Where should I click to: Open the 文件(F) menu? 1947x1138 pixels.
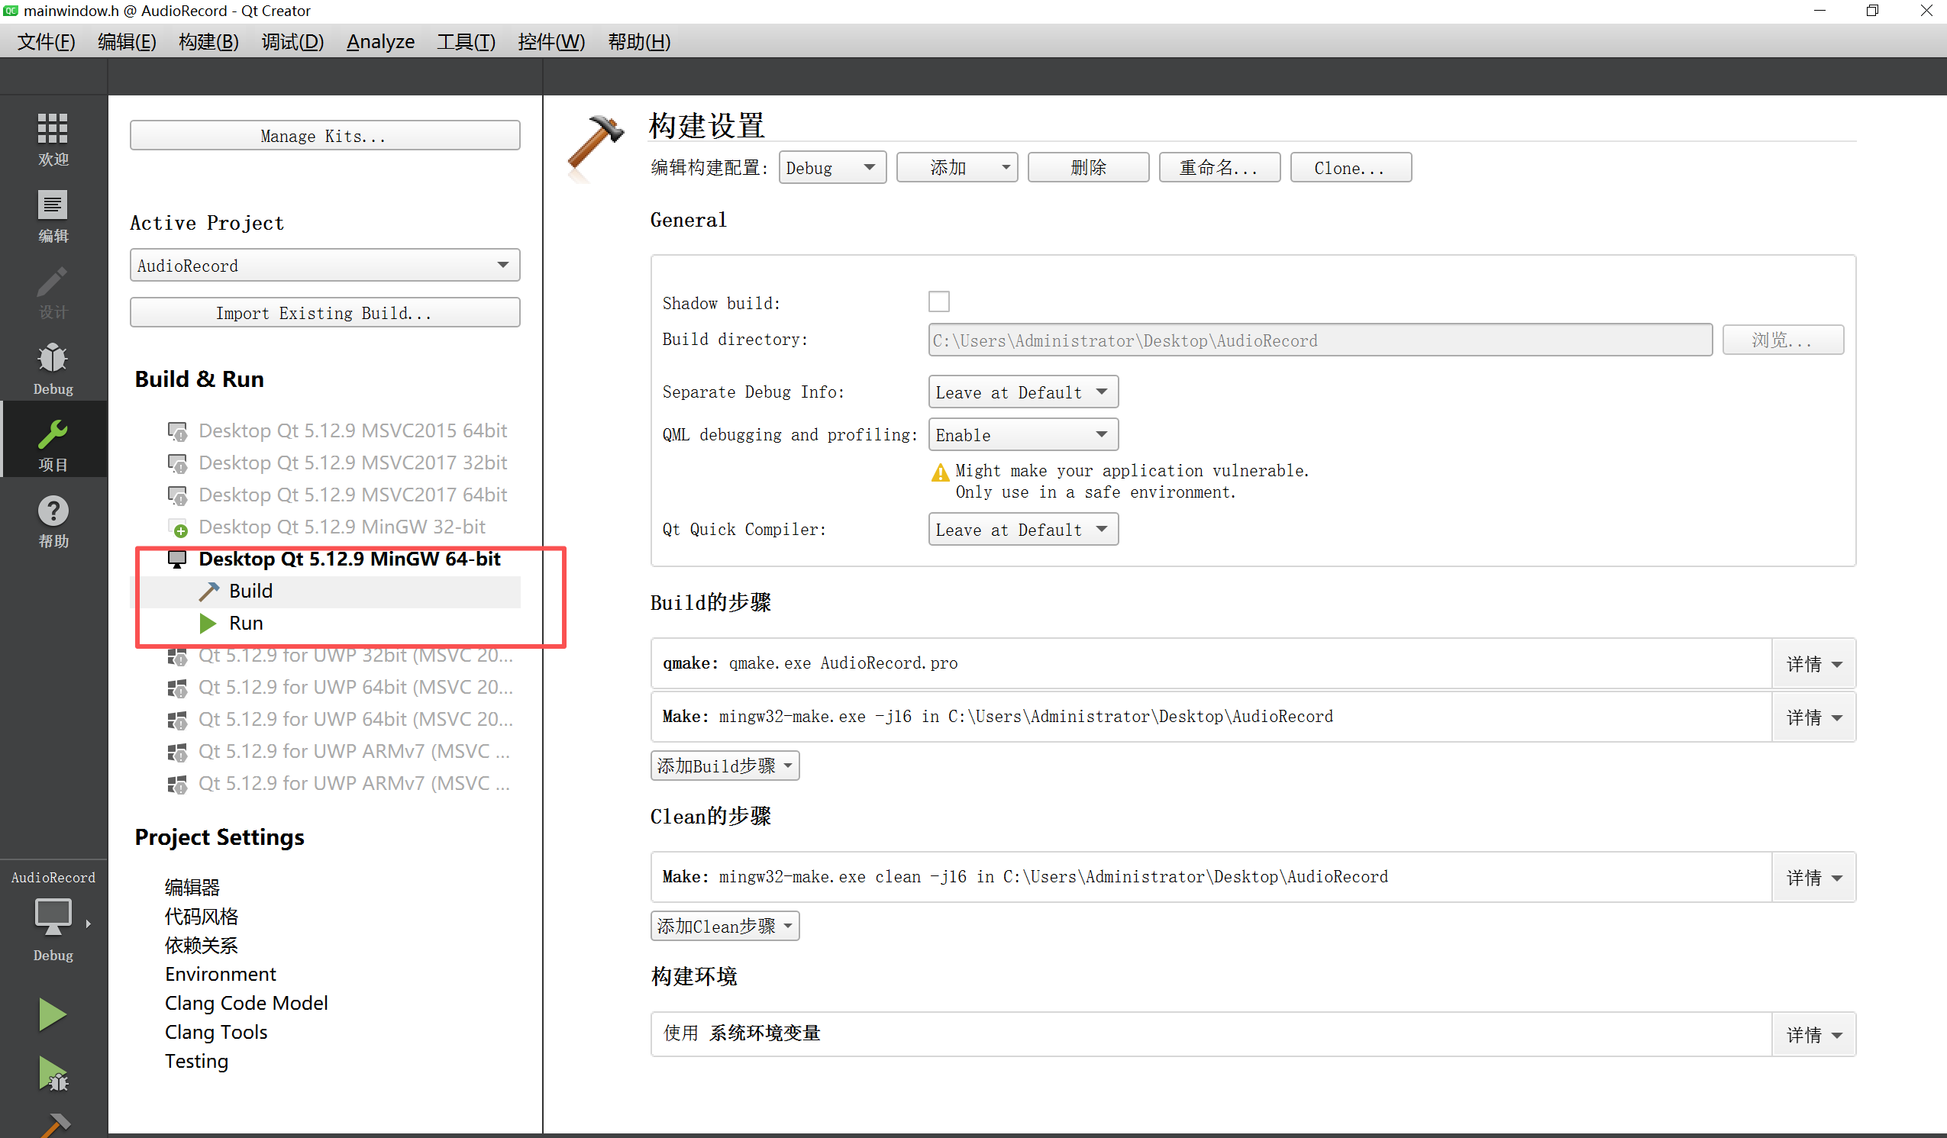click(47, 42)
